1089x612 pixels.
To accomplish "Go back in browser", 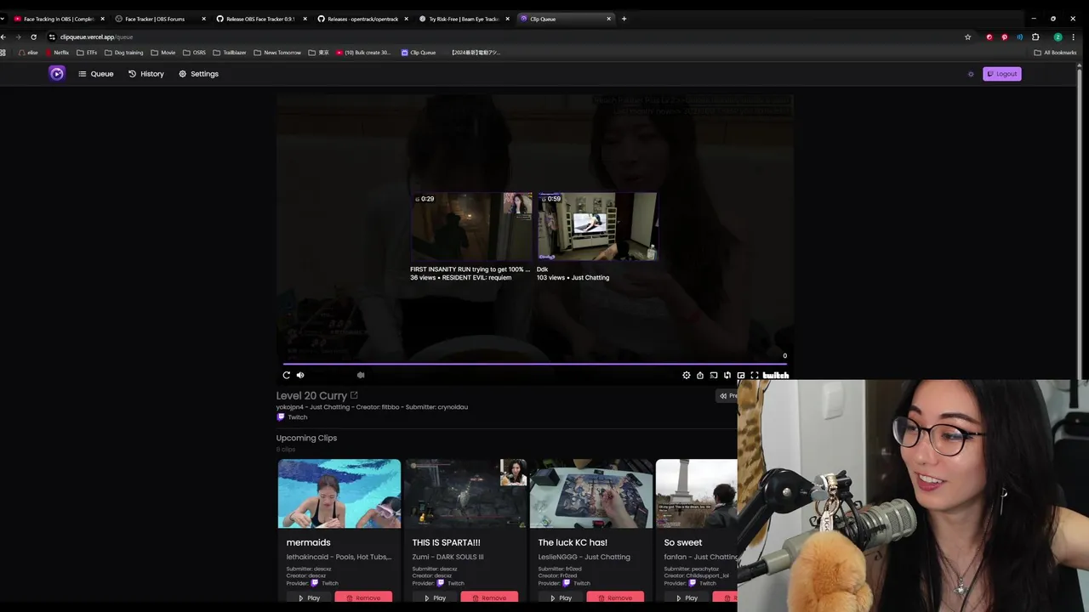I will [x=3, y=37].
